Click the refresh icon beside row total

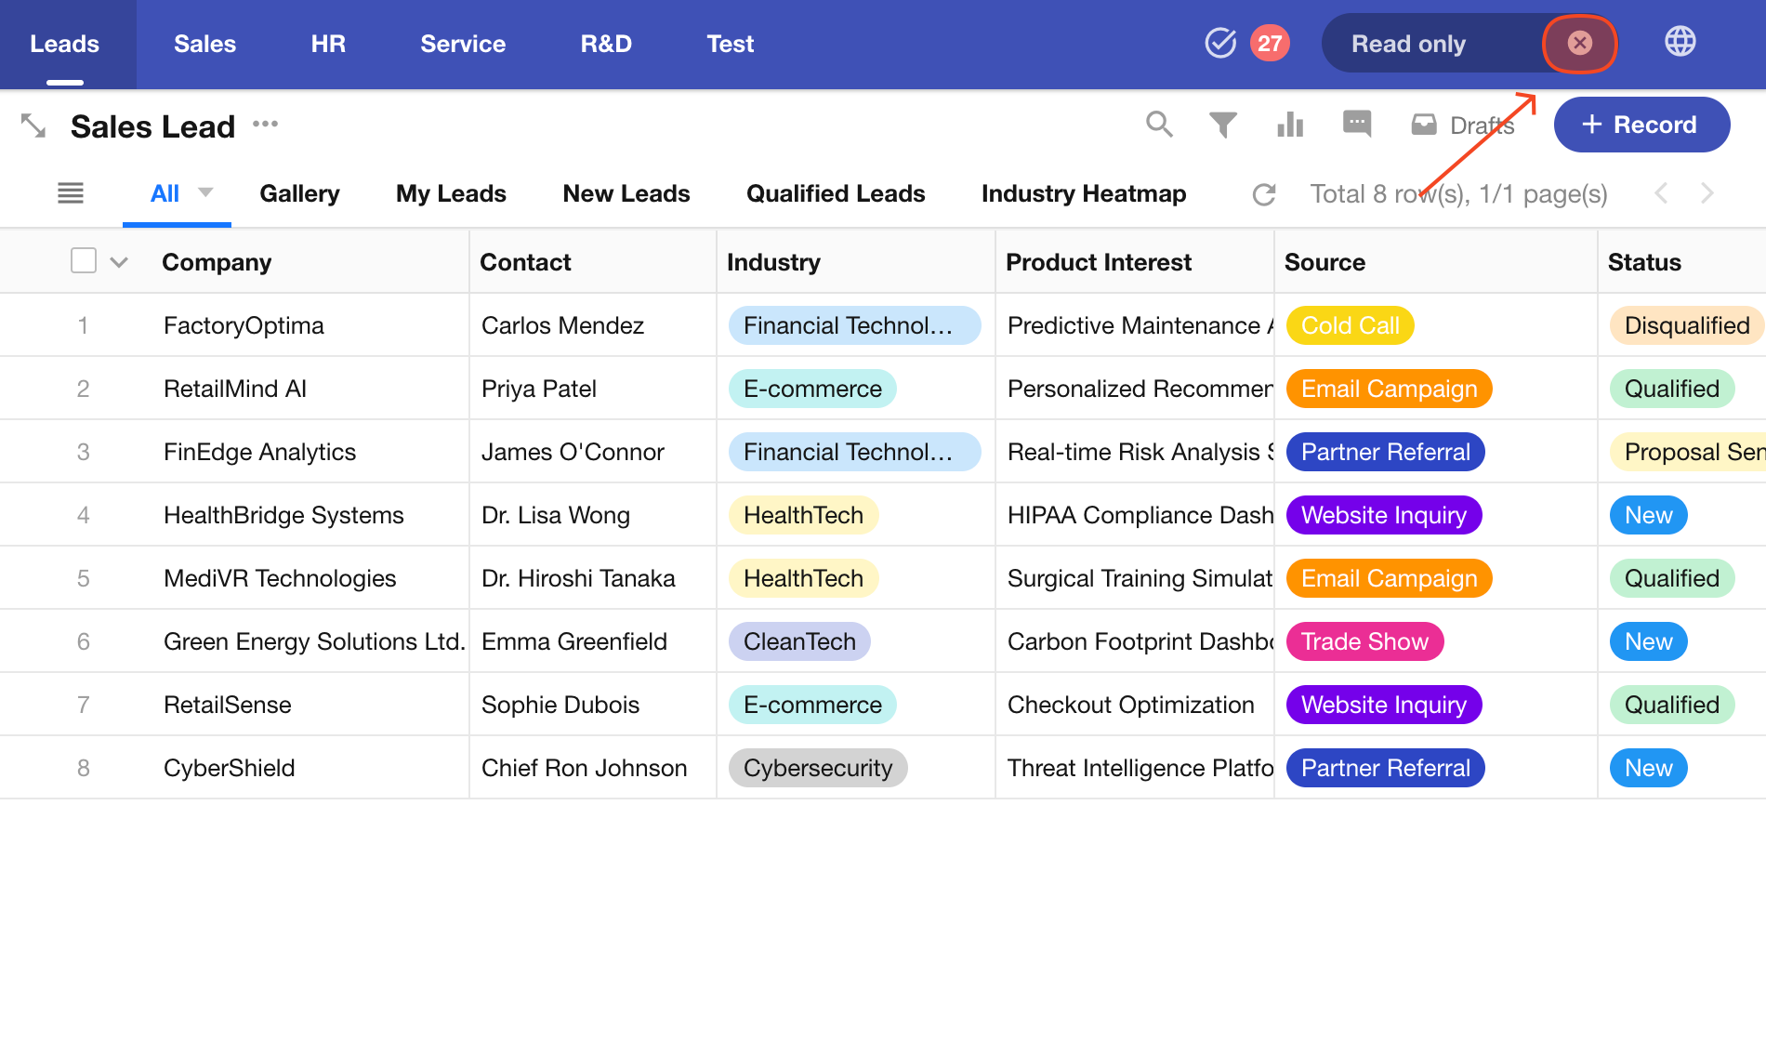[x=1264, y=194]
